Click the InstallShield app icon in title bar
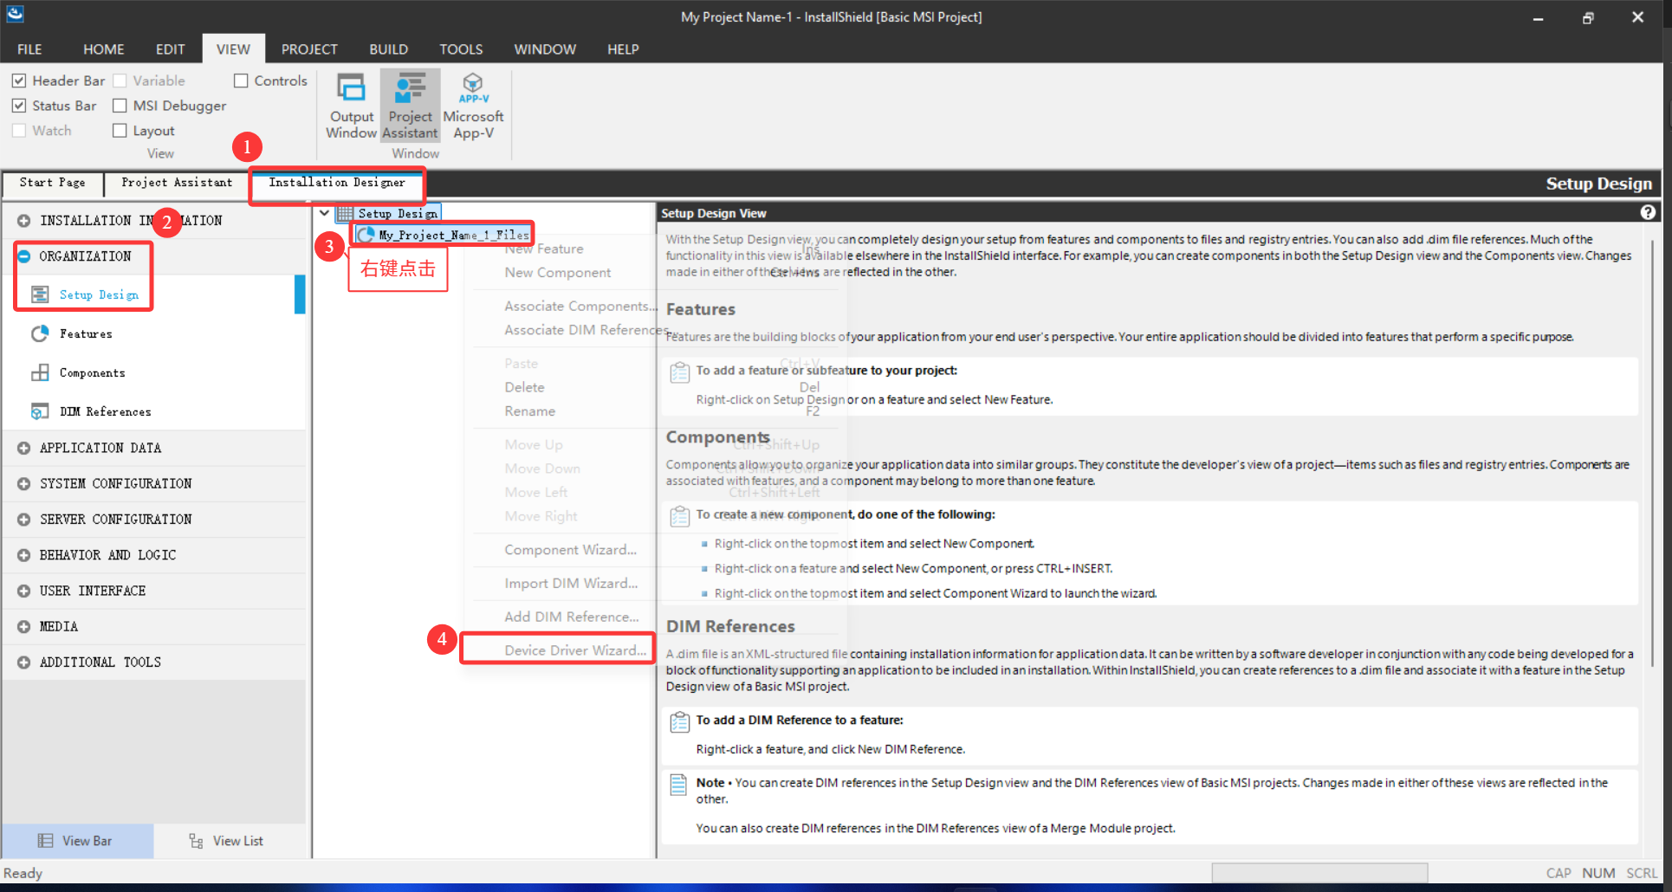This screenshot has height=892, width=1672. tap(15, 13)
